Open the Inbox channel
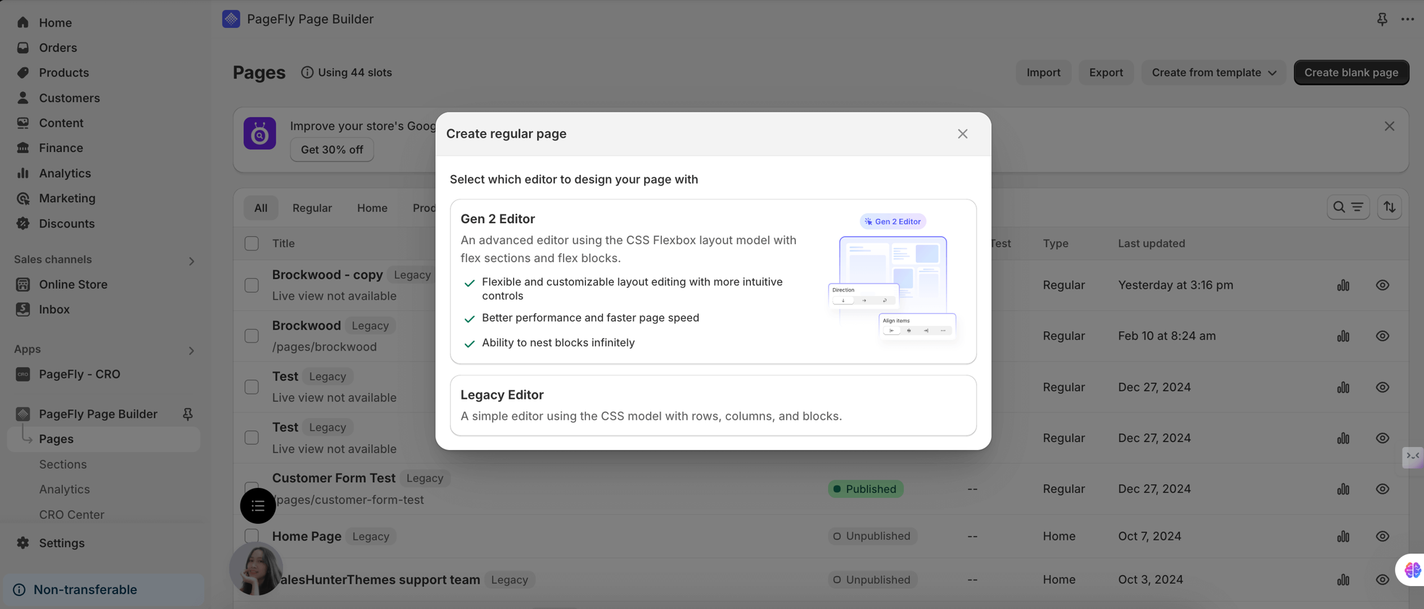The height and width of the screenshot is (609, 1424). (x=54, y=309)
